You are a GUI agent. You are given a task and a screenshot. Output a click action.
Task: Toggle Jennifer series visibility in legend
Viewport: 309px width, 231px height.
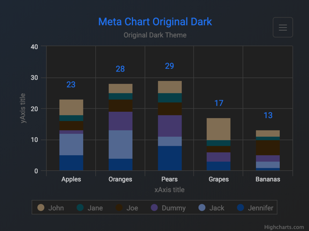click(x=260, y=208)
